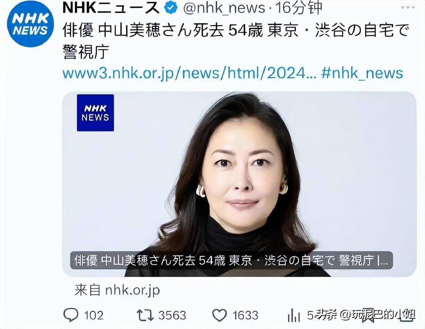Click the 1633 likes count

pyautogui.click(x=245, y=315)
